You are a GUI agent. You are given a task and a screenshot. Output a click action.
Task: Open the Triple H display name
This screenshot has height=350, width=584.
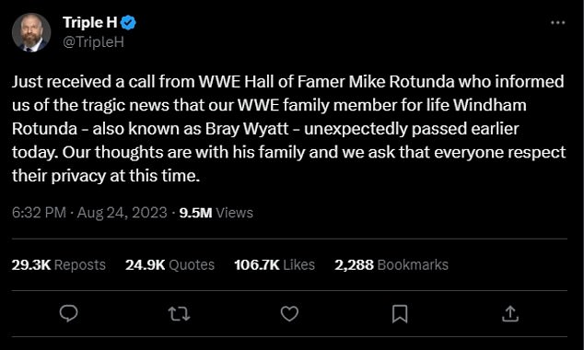tap(89, 22)
